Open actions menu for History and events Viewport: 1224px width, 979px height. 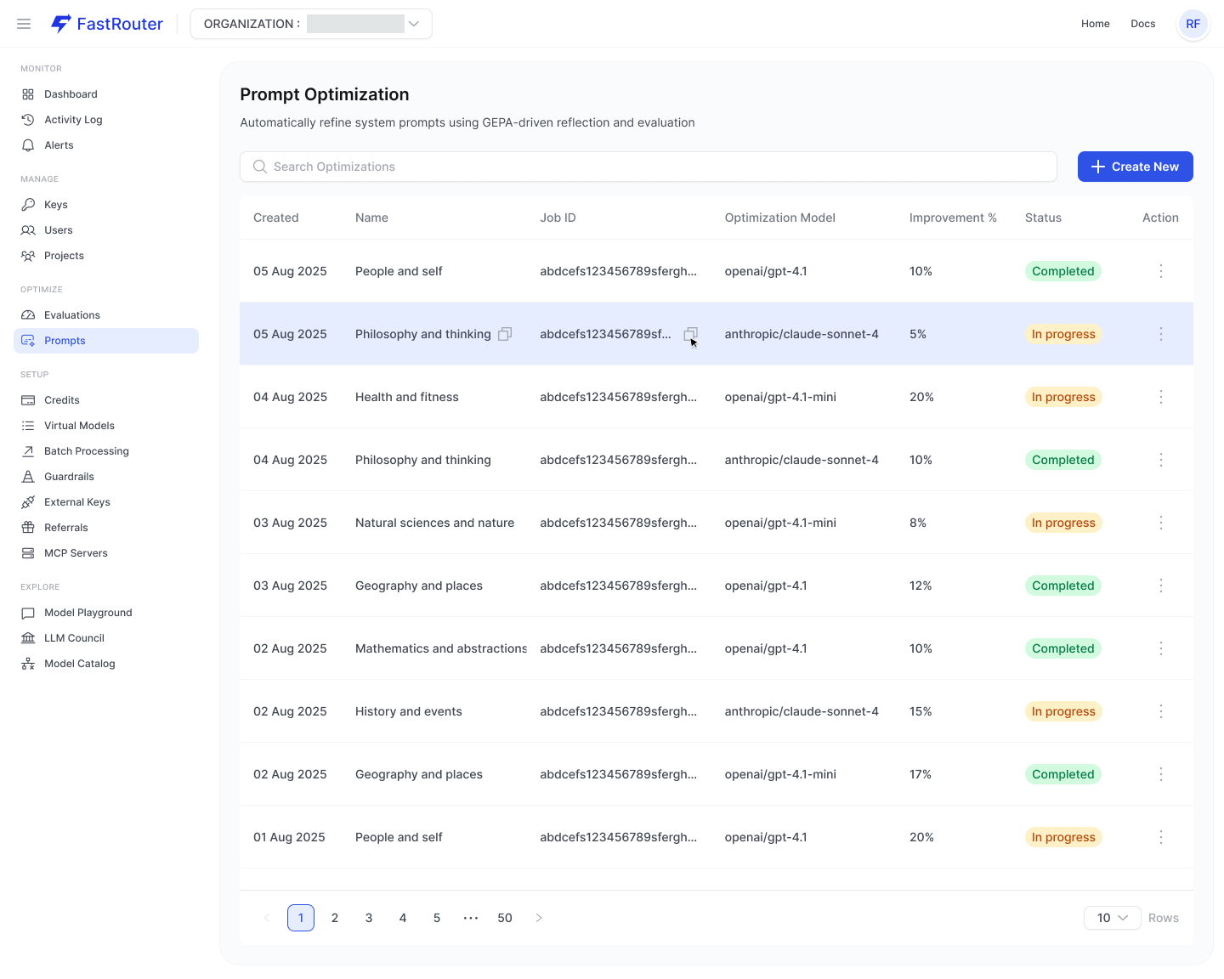[x=1161, y=711]
